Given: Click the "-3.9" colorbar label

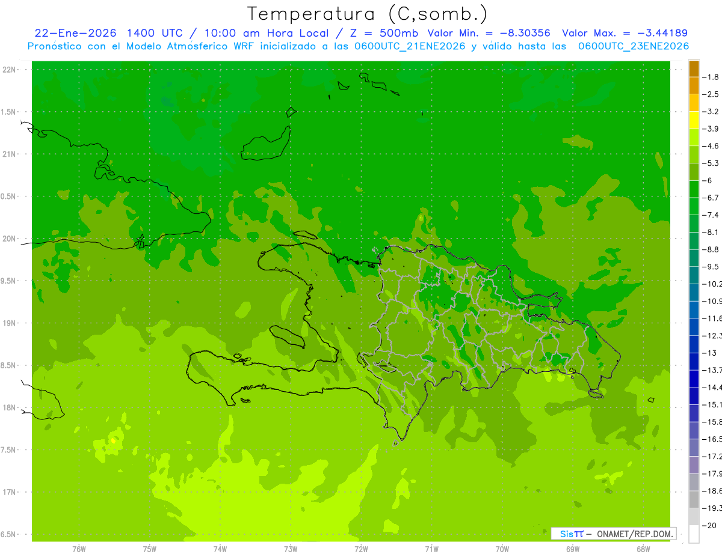Looking at the screenshot, I should click(711, 129).
